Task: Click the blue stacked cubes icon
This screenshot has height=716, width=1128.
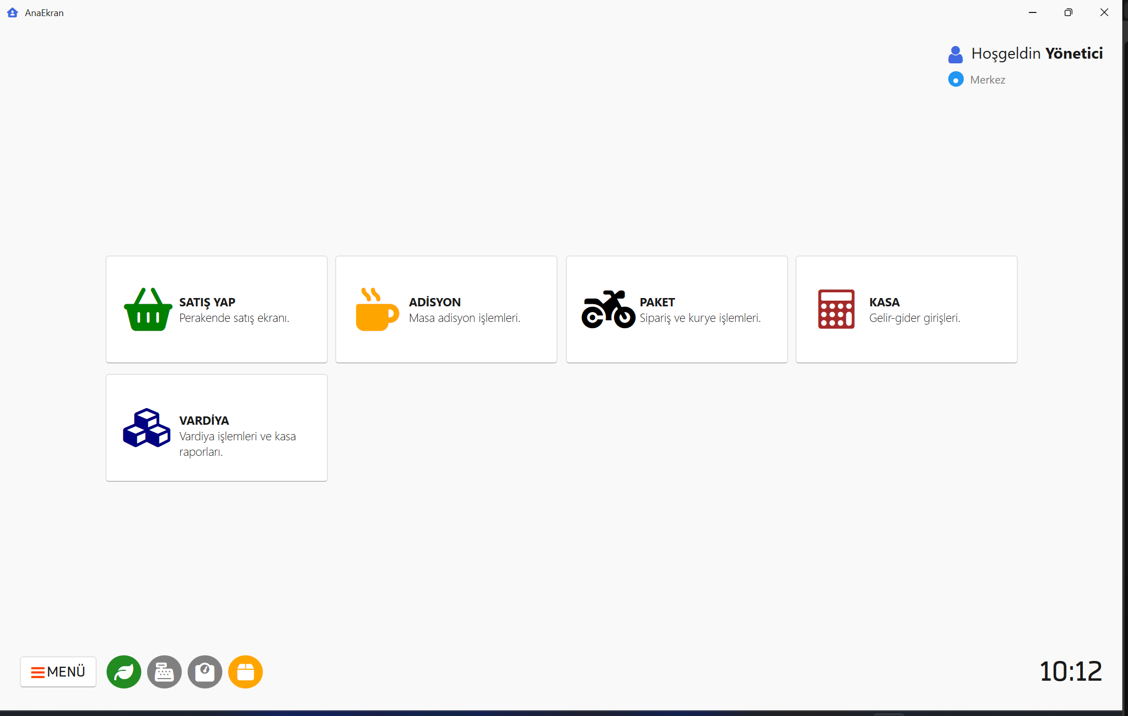Action: (x=147, y=428)
